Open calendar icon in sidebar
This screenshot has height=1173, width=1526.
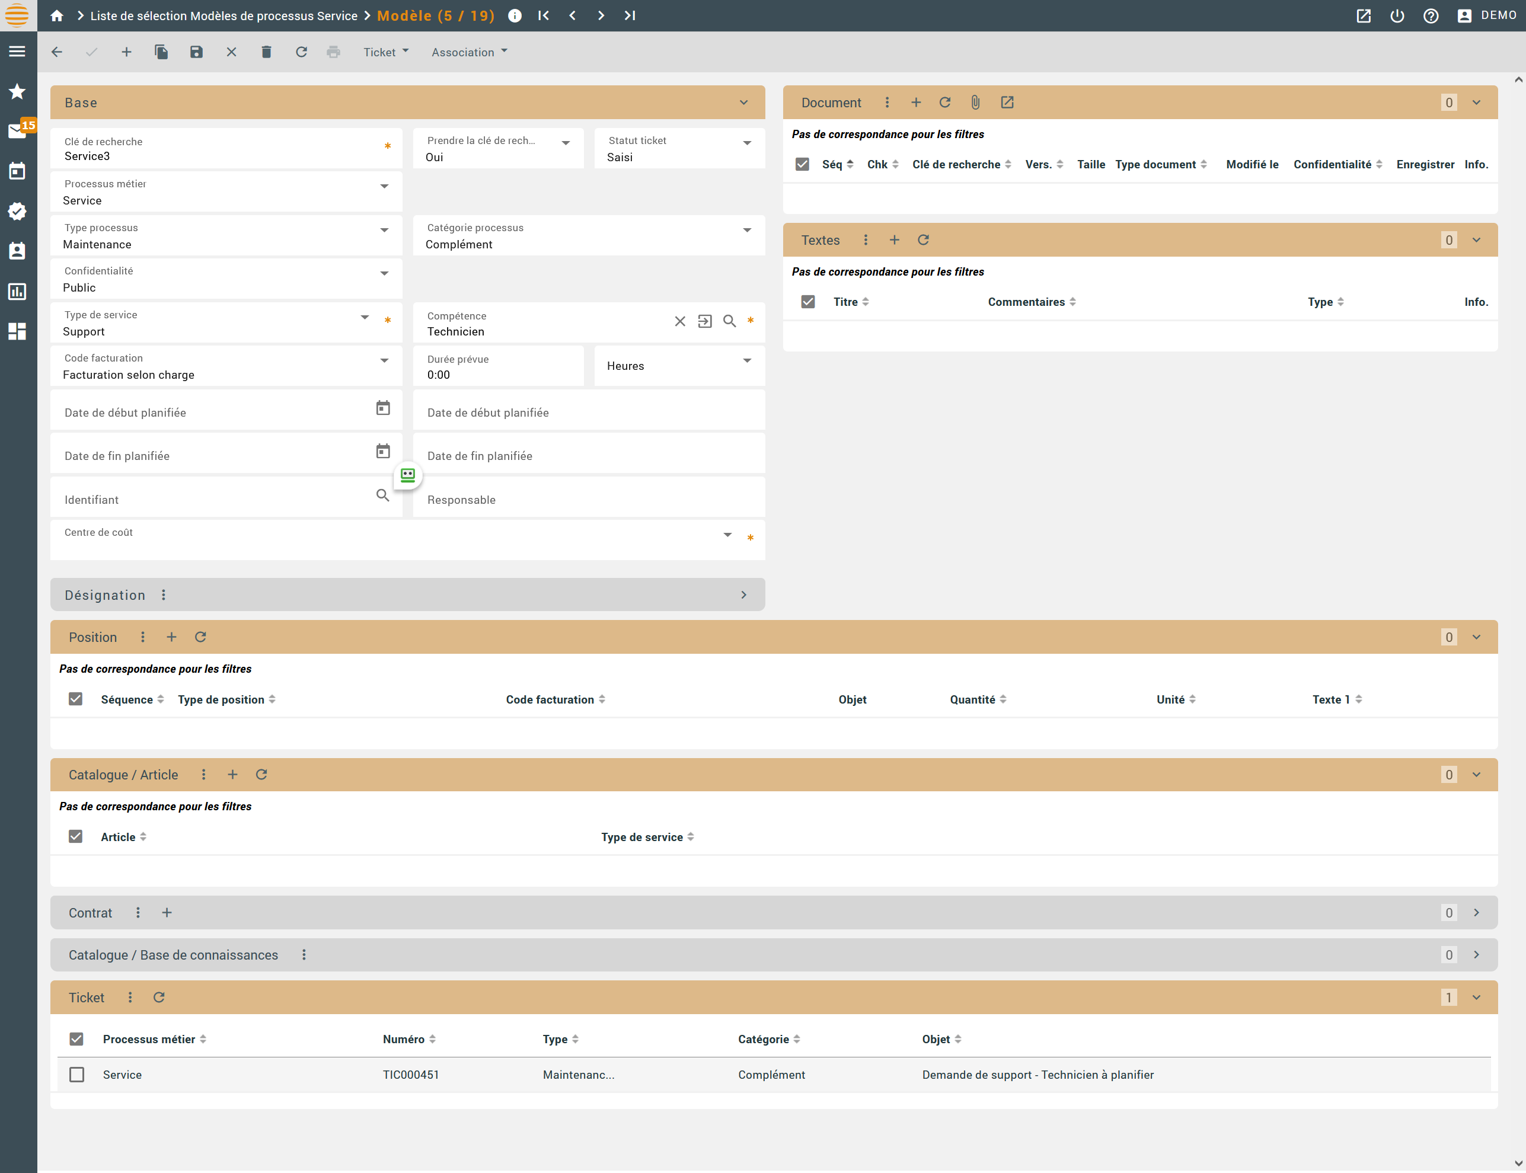(x=17, y=171)
